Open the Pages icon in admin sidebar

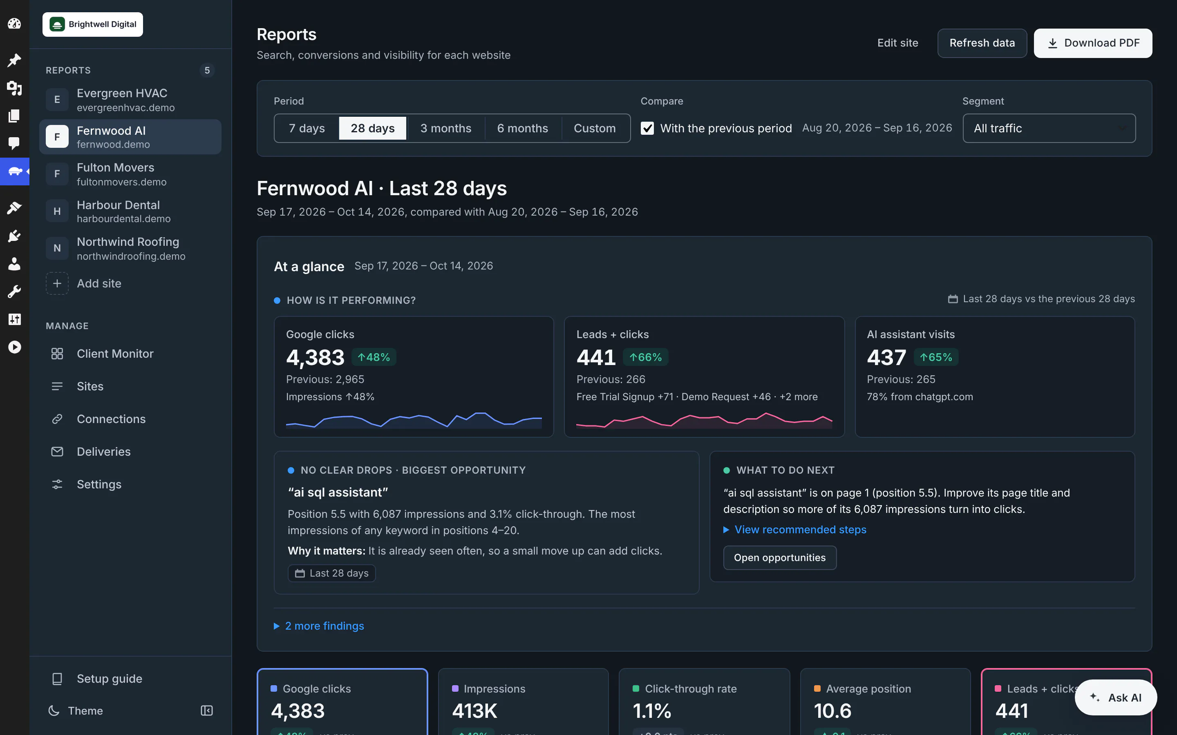[14, 116]
